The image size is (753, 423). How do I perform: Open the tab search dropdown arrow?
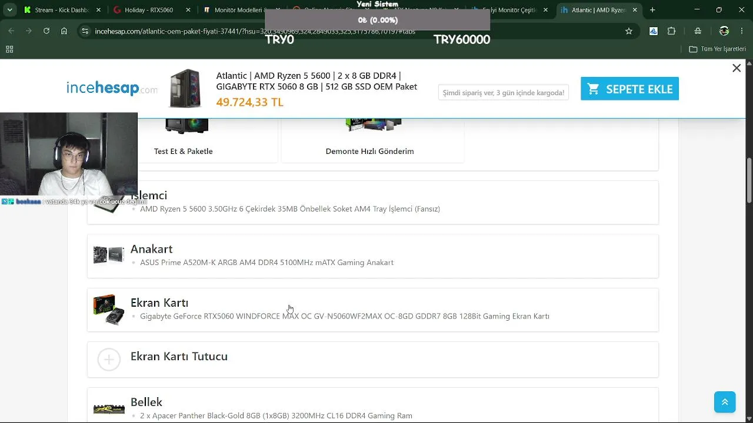pyautogui.click(x=9, y=10)
